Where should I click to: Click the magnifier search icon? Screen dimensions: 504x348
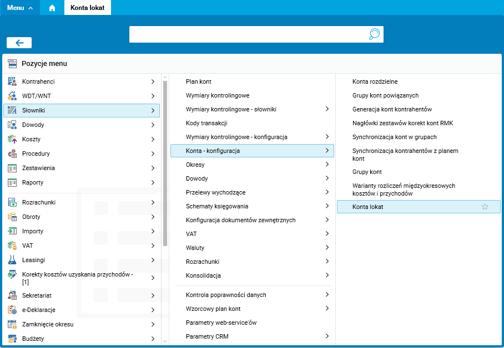[x=375, y=34]
